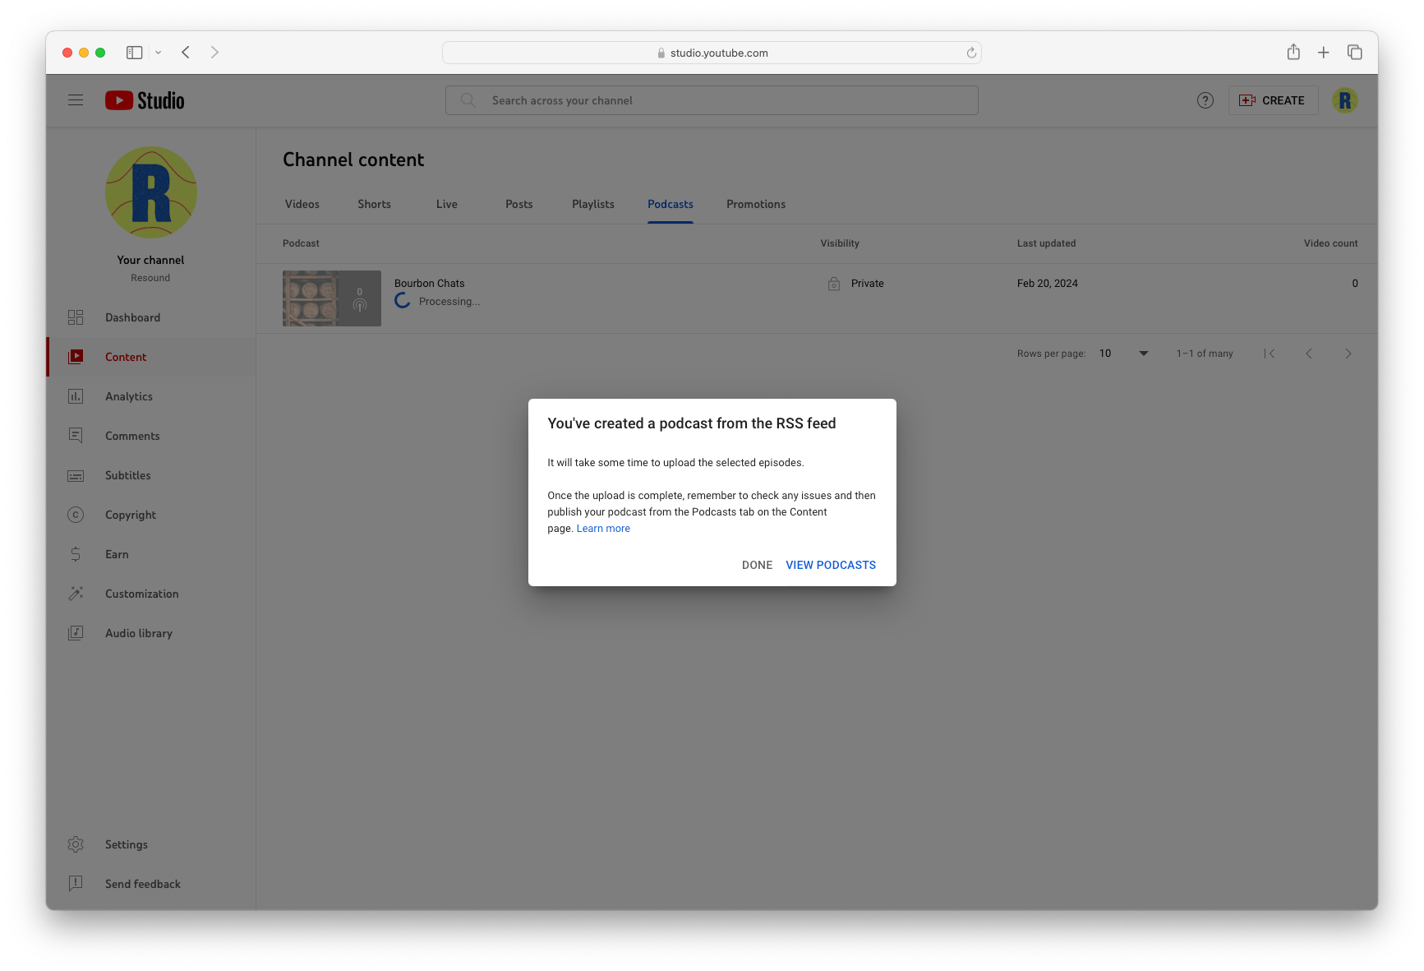Click the Send feedback icon
1424x971 pixels.
pos(76,884)
